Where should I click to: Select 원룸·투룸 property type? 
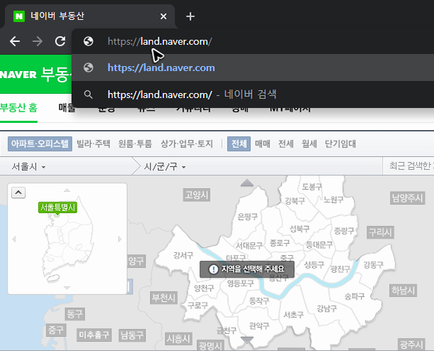(135, 144)
